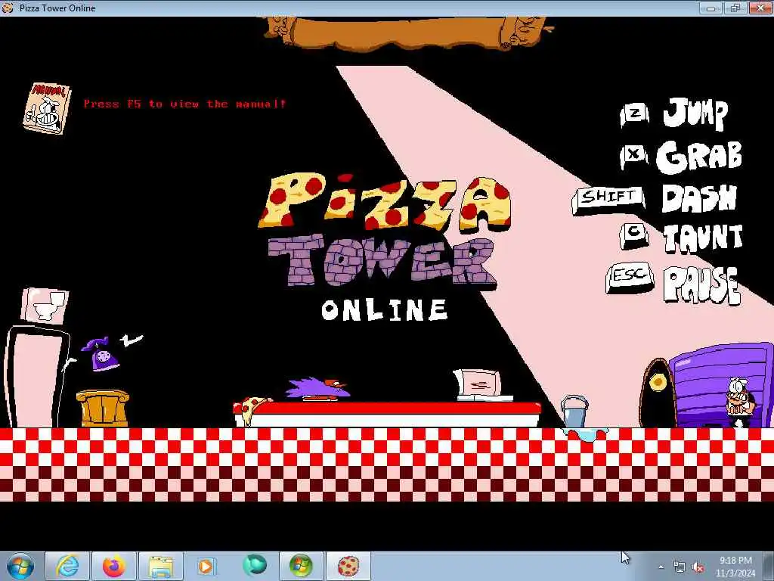Image resolution: width=774 pixels, height=581 pixels.
Task: Click the 'Press F5 to view the manual!' text
Action: point(184,104)
